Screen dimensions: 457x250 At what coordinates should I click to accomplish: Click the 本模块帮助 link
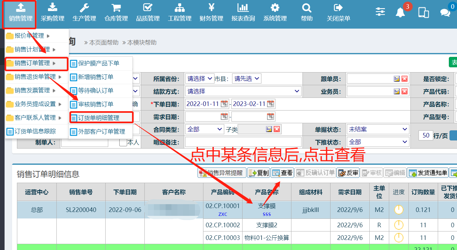point(141,43)
